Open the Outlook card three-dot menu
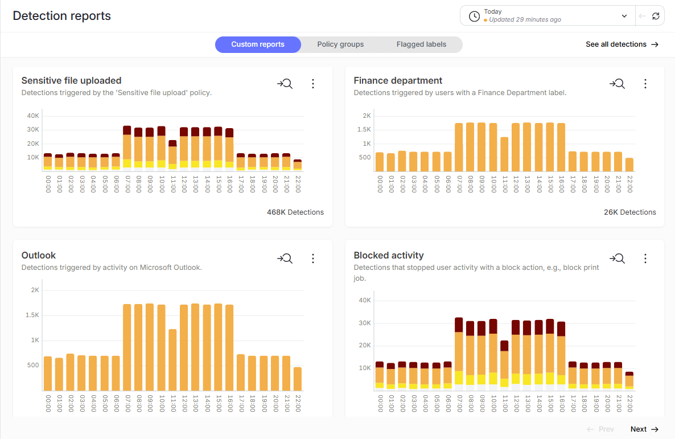 point(313,258)
